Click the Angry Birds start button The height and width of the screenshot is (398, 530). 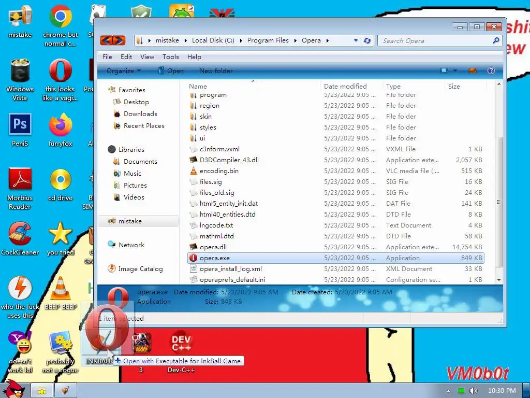13,389
